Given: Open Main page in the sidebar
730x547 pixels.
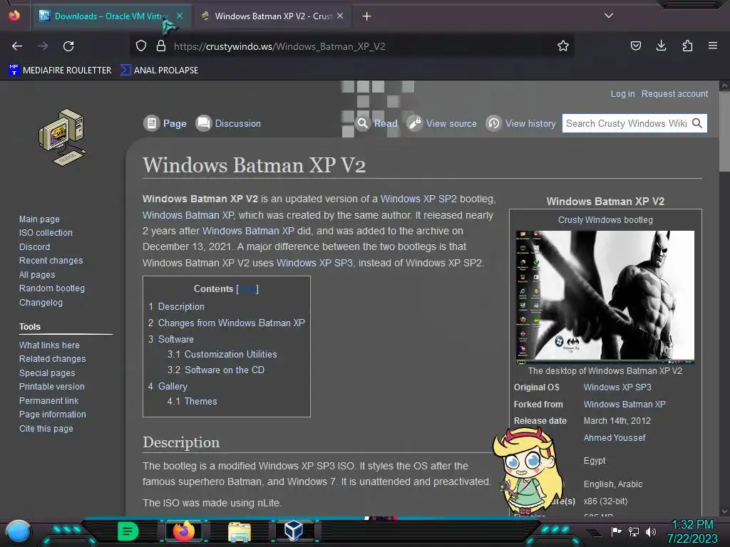Looking at the screenshot, I should tap(40, 219).
